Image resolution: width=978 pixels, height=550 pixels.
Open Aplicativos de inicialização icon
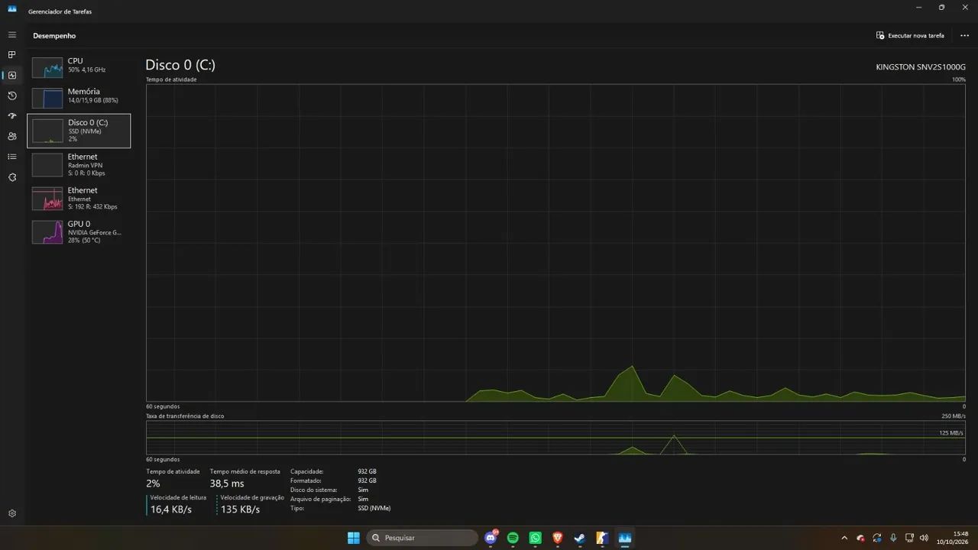pos(12,116)
